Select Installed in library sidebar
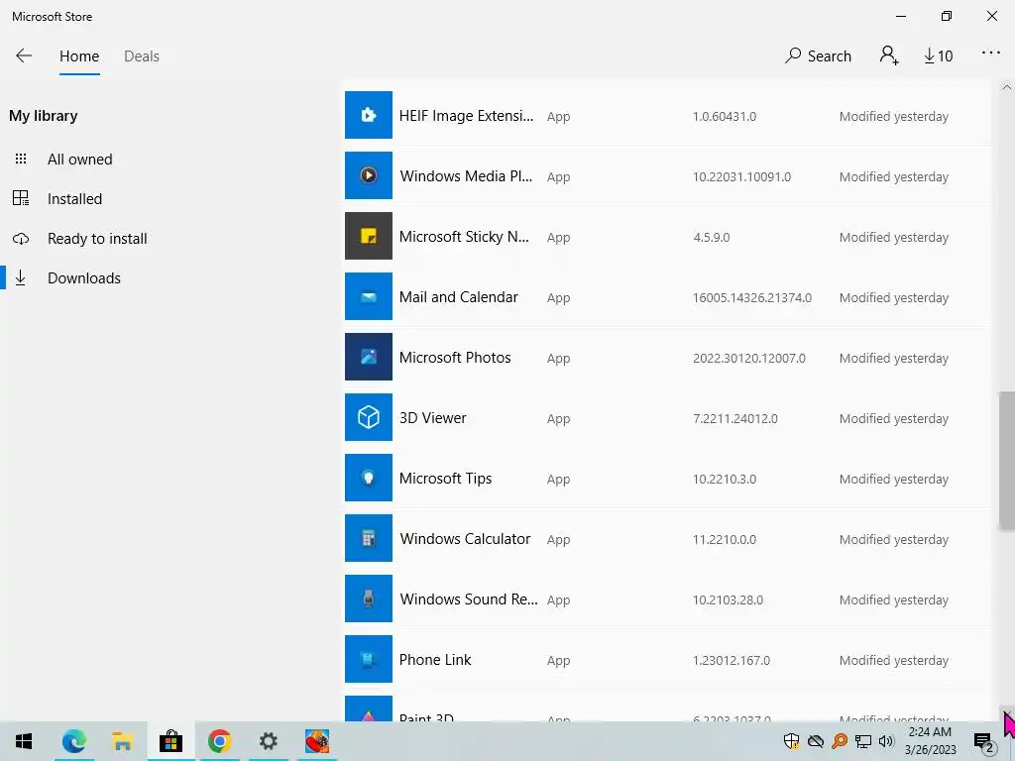This screenshot has width=1015, height=761. (74, 198)
